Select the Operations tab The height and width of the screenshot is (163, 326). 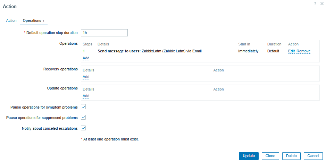pos(33,21)
